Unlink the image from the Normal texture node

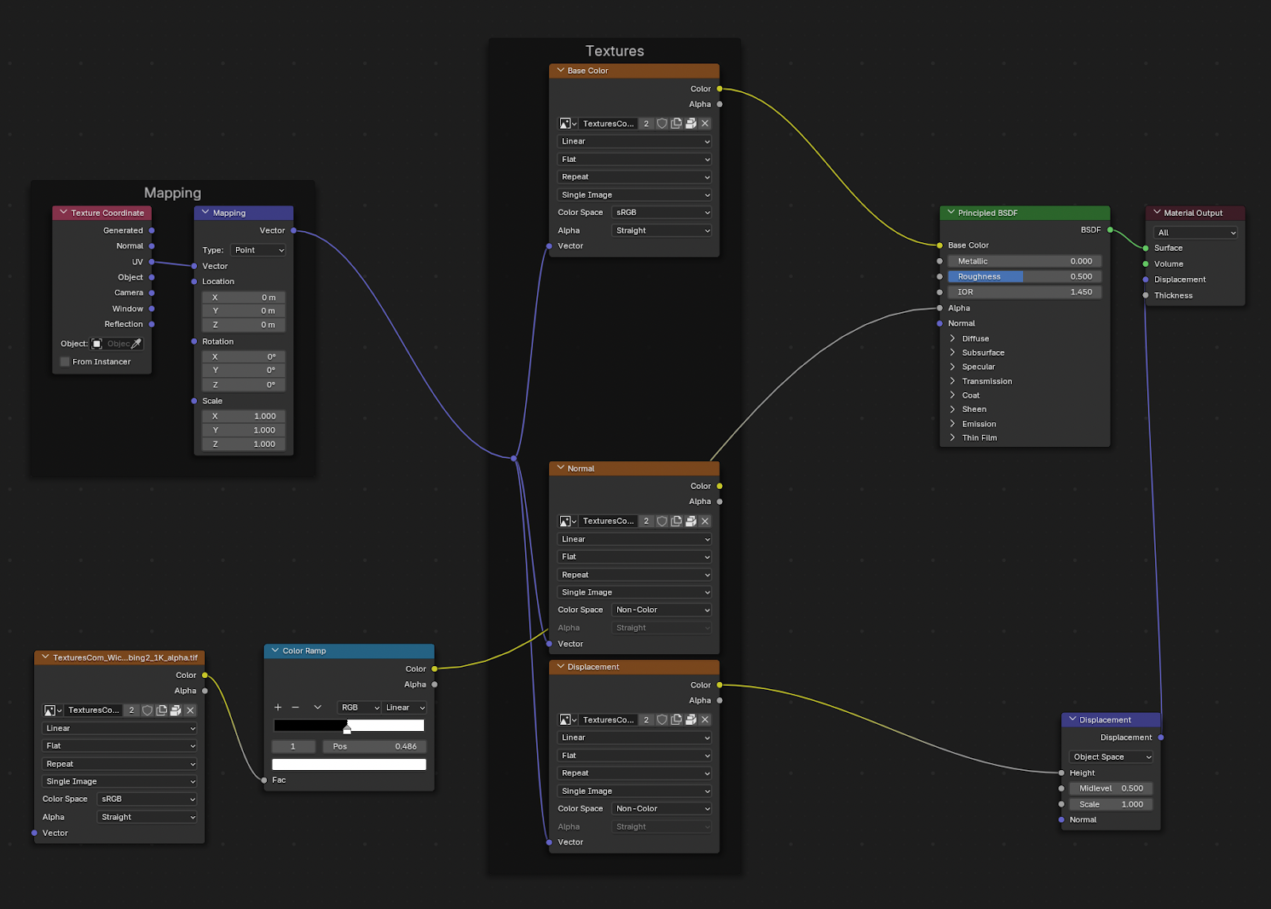[705, 521]
